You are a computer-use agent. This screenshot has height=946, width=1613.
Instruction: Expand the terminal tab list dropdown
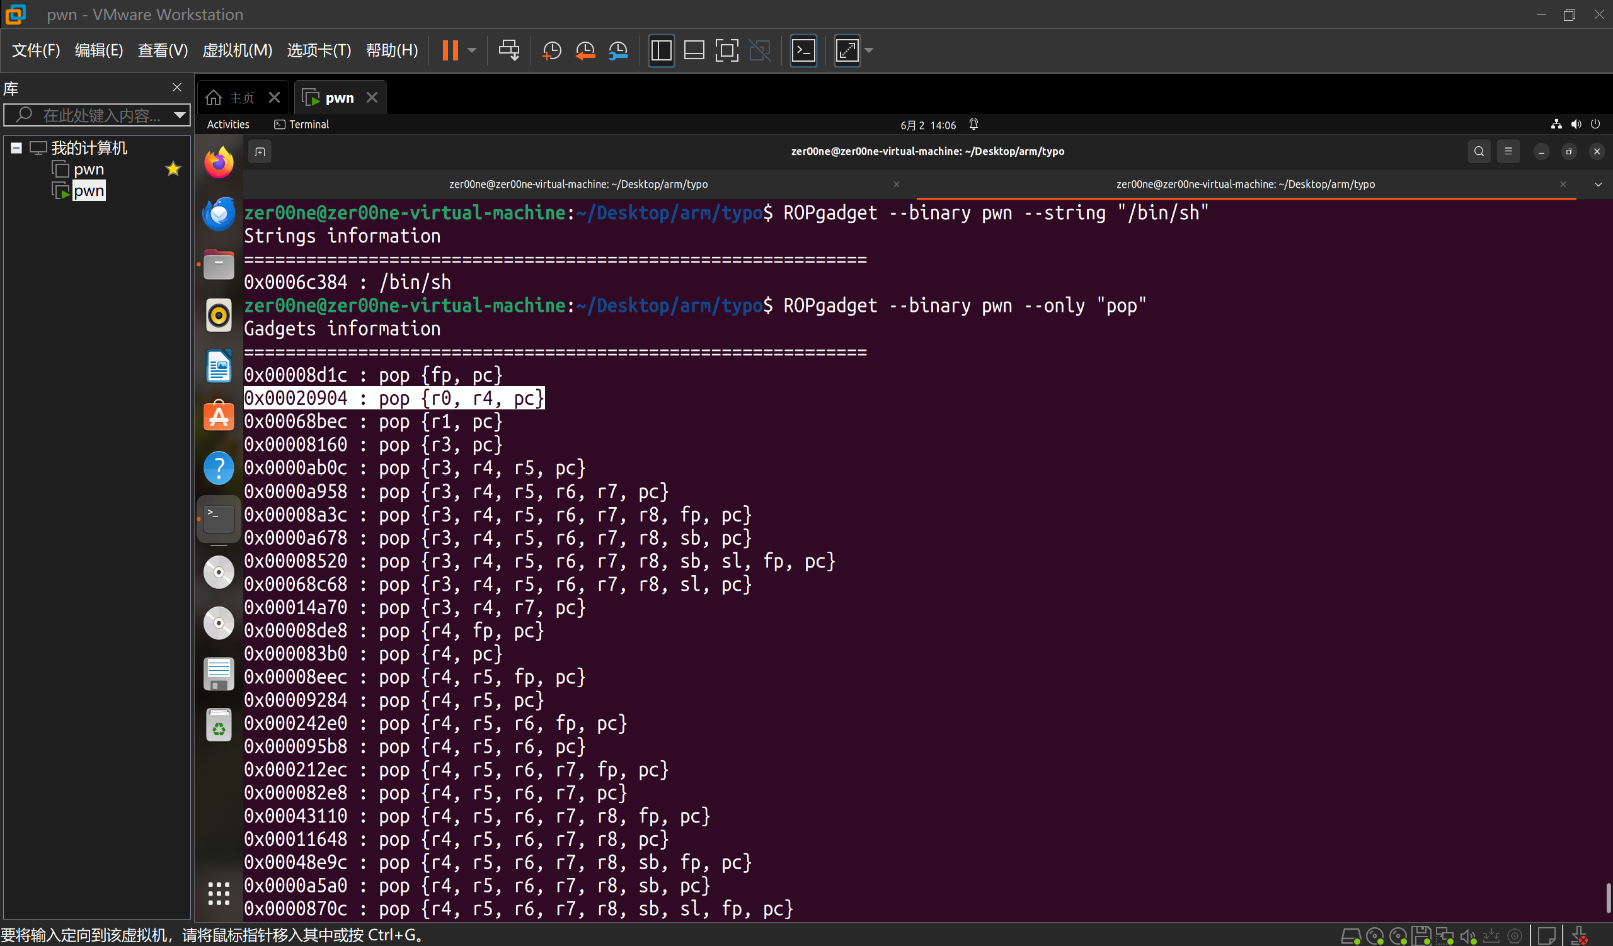click(x=1599, y=184)
